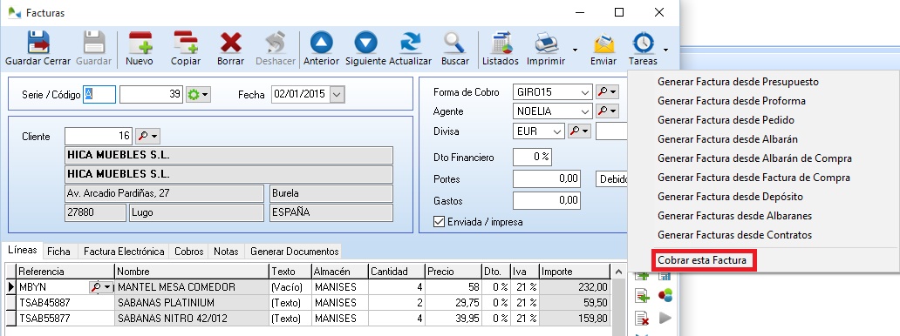Click the grid scrollbar up arrow
Image resolution: width=900 pixels, height=336 pixels.
point(618,272)
